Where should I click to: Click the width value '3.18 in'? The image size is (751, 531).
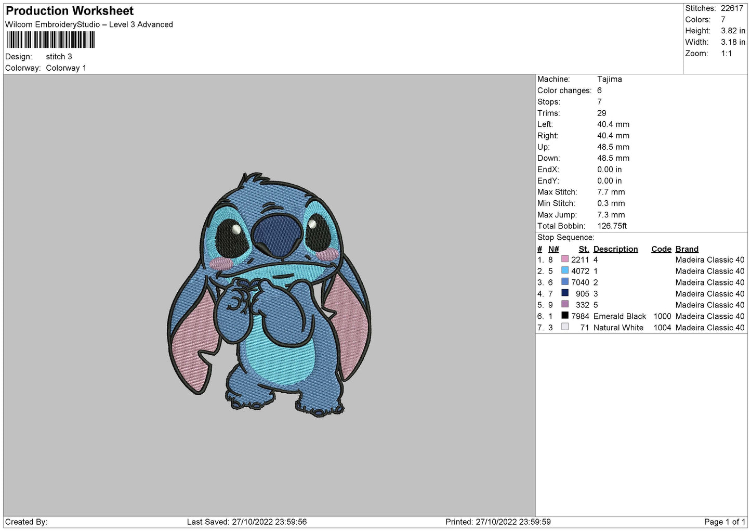733,42
